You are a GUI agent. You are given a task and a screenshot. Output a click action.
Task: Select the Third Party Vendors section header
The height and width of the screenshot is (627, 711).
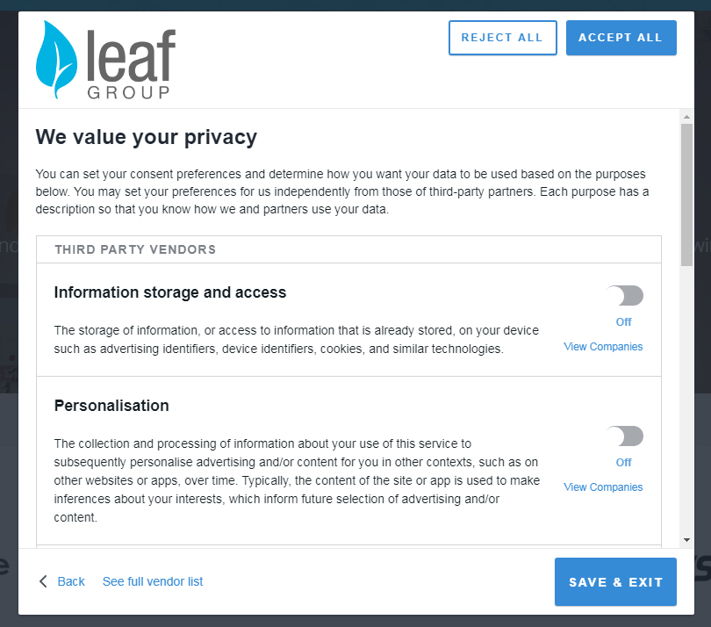[135, 249]
